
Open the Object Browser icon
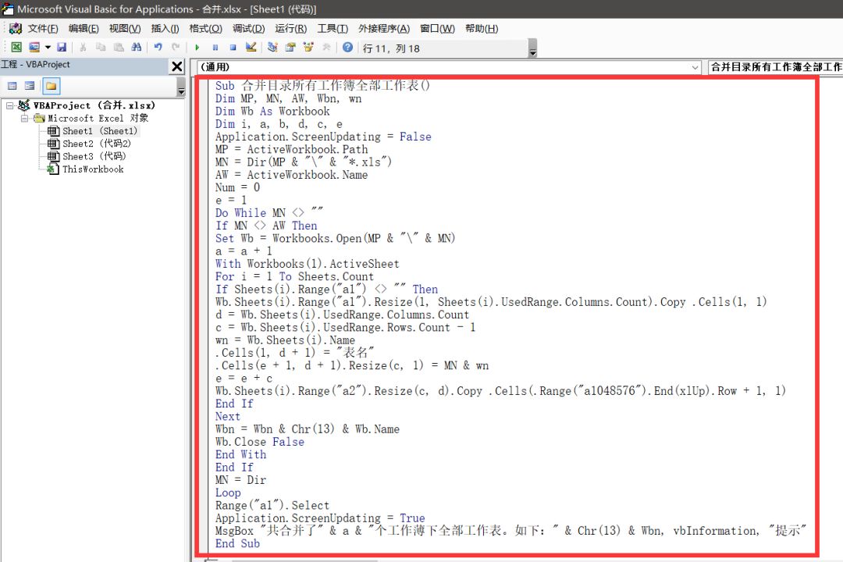[308, 48]
